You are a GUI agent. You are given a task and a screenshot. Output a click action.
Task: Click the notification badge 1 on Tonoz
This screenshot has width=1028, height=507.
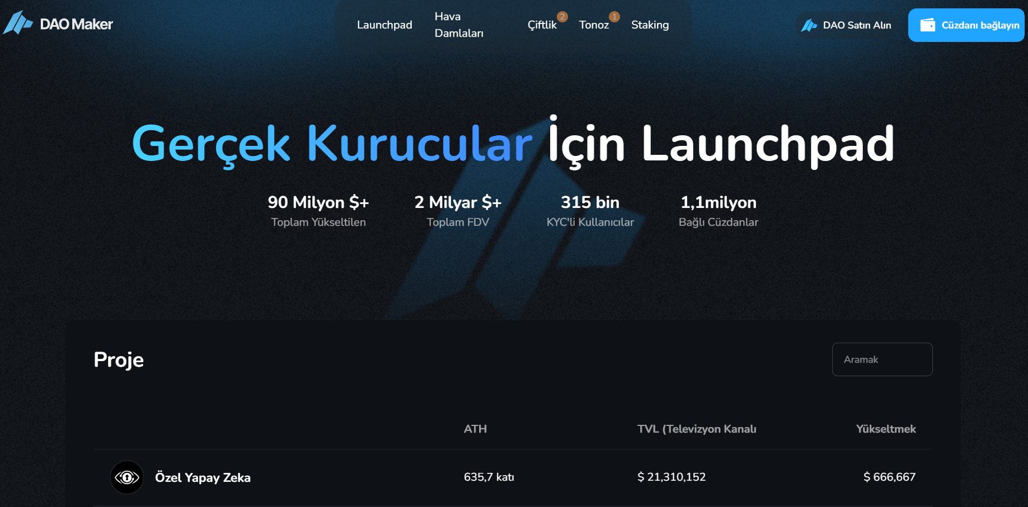point(614,17)
